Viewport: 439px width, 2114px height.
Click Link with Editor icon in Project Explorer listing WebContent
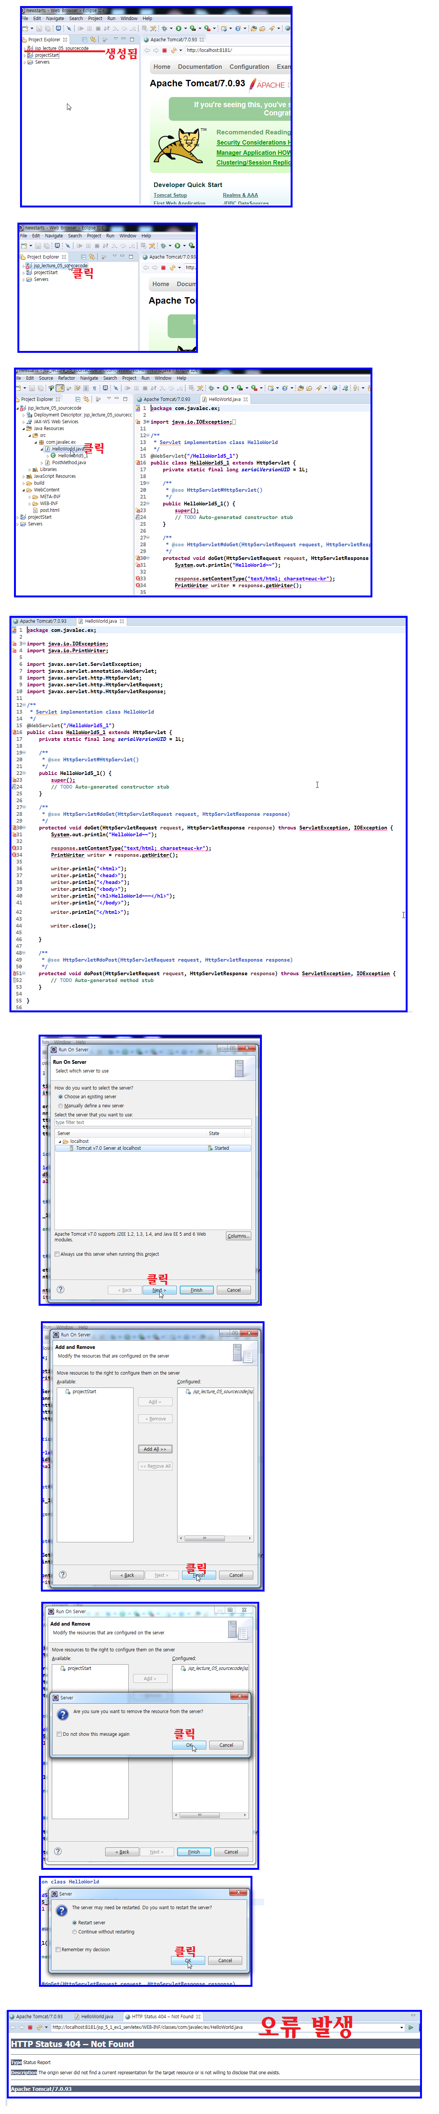tap(86, 399)
